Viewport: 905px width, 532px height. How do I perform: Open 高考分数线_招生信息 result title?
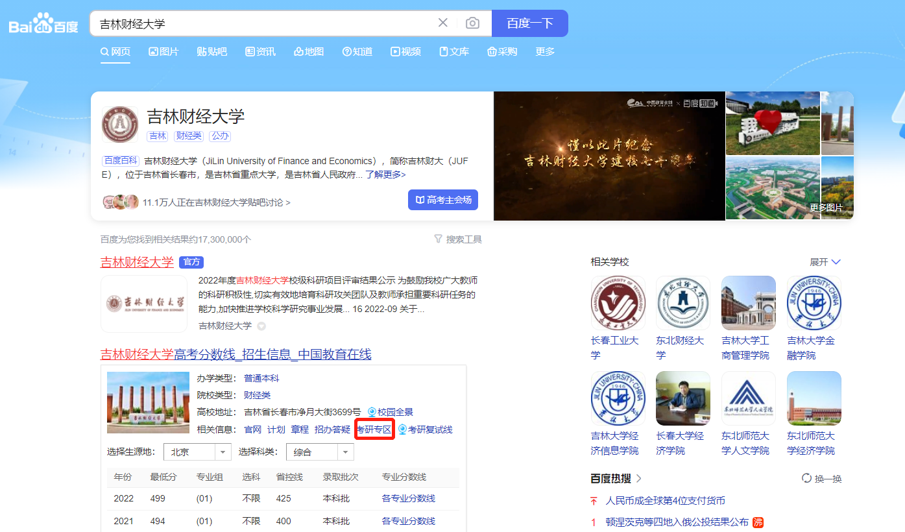(x=235, y=354)
